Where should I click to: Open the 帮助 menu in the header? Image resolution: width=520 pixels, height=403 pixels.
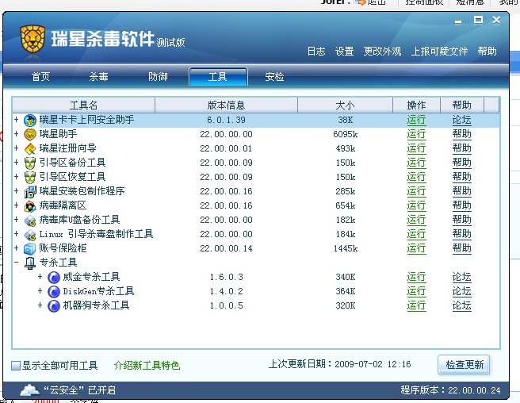[x=487, y=52]
